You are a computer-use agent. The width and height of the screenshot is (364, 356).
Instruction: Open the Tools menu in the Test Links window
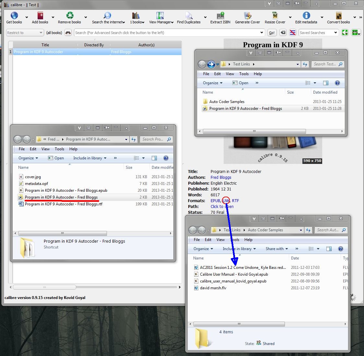(x=244, y=74)
